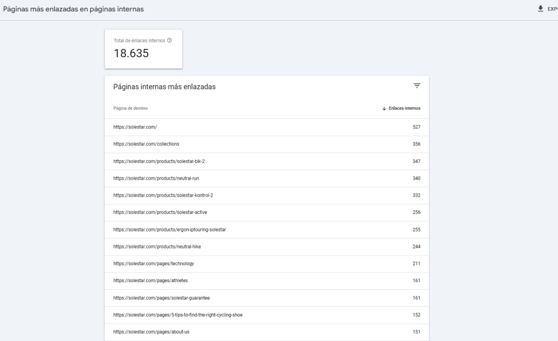Click the export download icon
Image resolution: width=558 pixels, height=341 pixels.
(541, 9)
